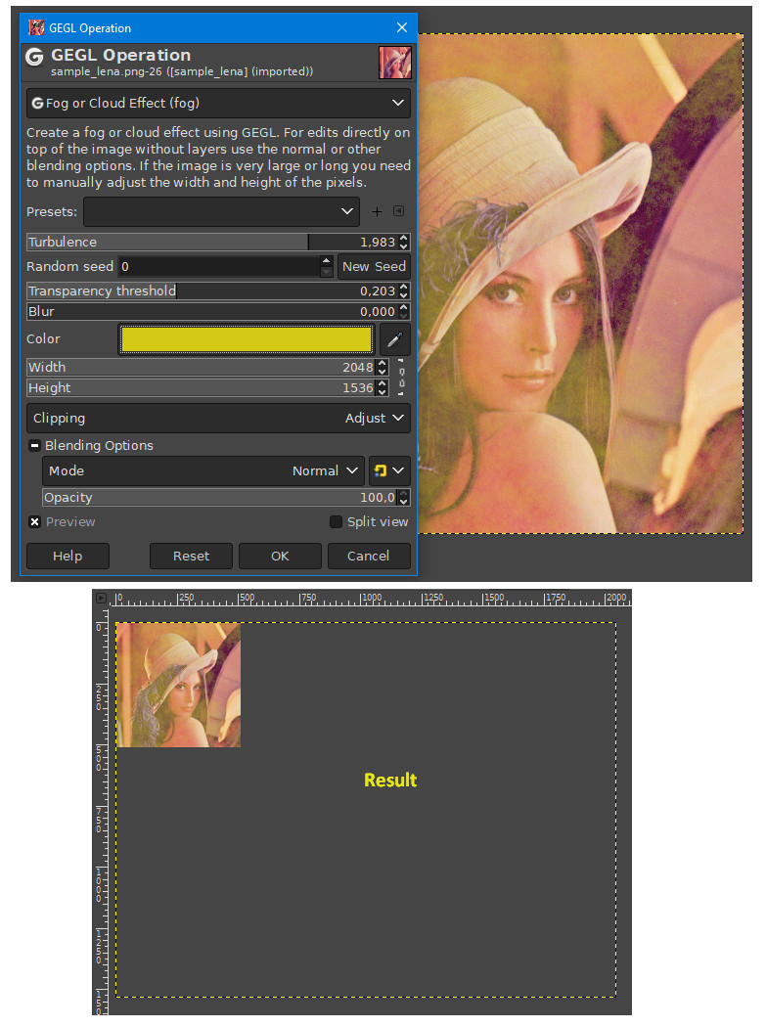Click the sample_lena thumbnail in dialog header
Image resolution: width=766 pixels, height=1027 pixels.
click(x=395, y=63)
